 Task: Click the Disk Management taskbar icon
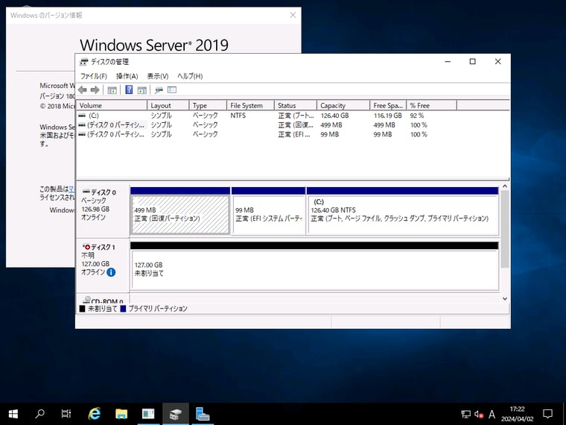[x=176, y=414]
